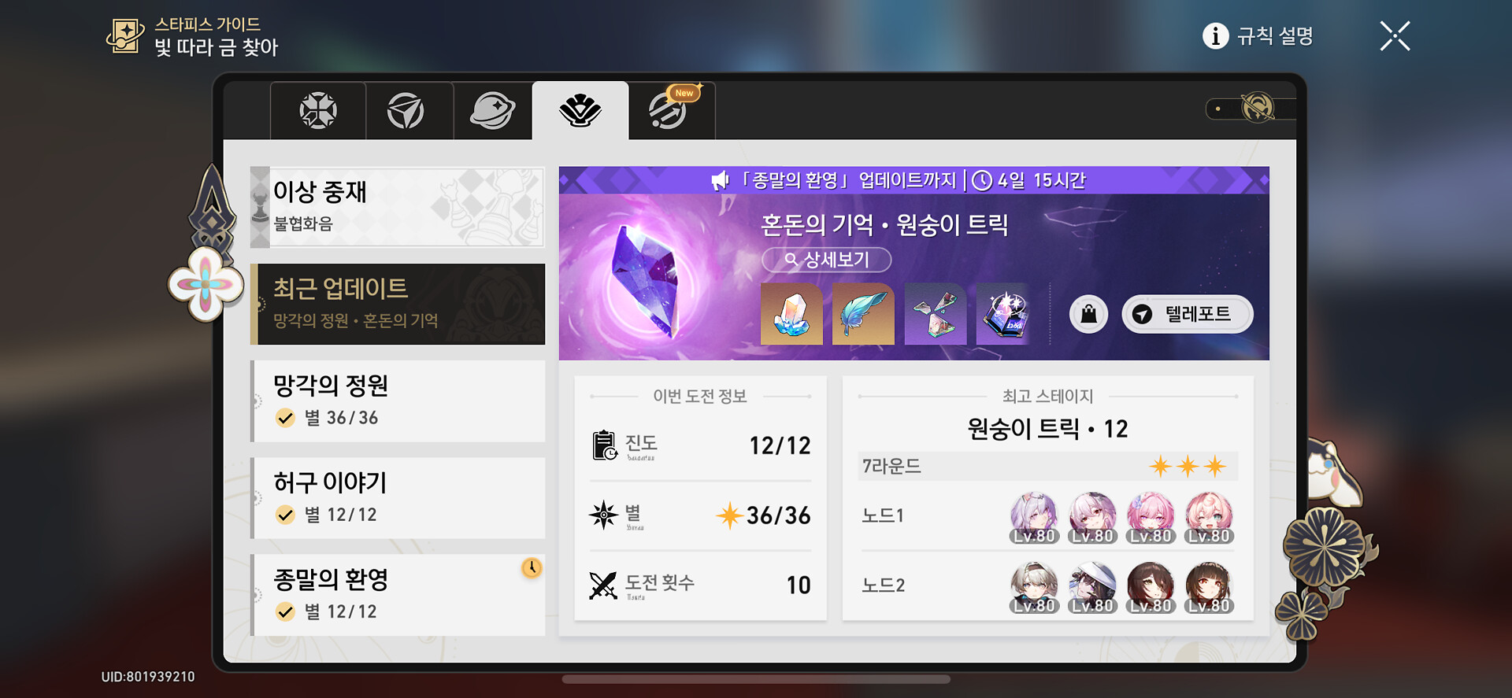Select the Stellar Jade crystal reward icon

click(791, 314)
